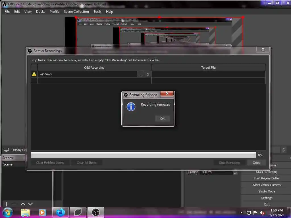Click the warning icon beside windows row
Image resolution: width=291 pixels, height=218 pixels.
(x=34, y=74)
